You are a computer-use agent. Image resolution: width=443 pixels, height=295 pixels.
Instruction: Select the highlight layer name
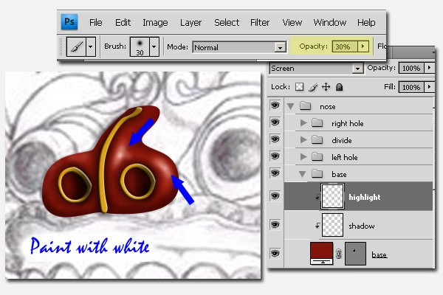click(x=365, y=198)
